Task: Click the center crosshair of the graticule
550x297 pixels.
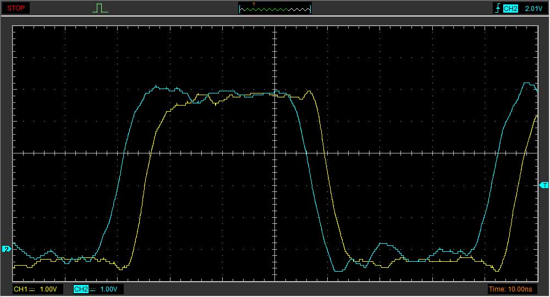Action: tap(274, 153)
